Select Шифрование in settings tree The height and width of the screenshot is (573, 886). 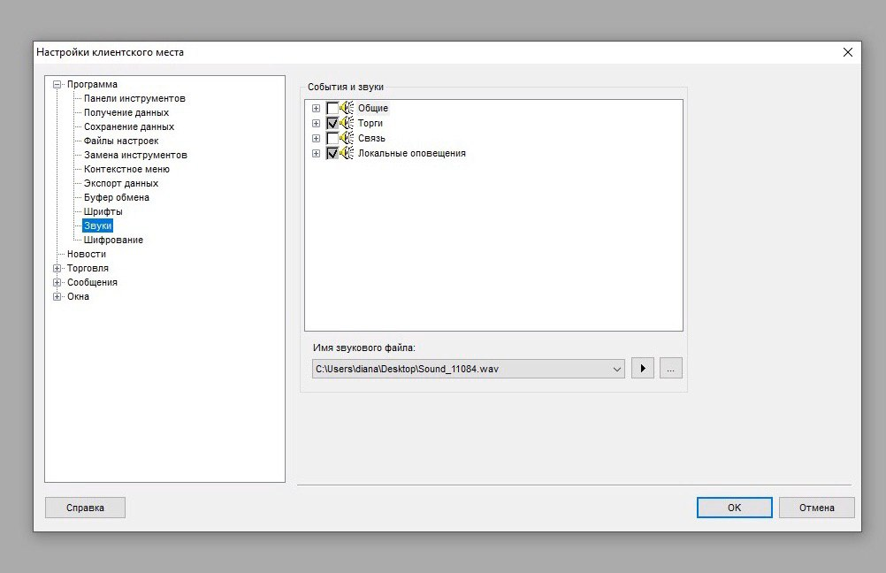pos(113,240)
